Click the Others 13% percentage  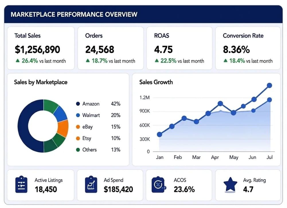(116, 149)
